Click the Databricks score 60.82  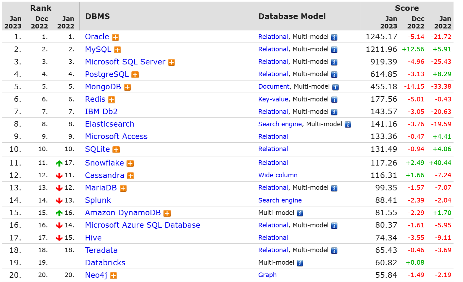[x=386, y=263]
